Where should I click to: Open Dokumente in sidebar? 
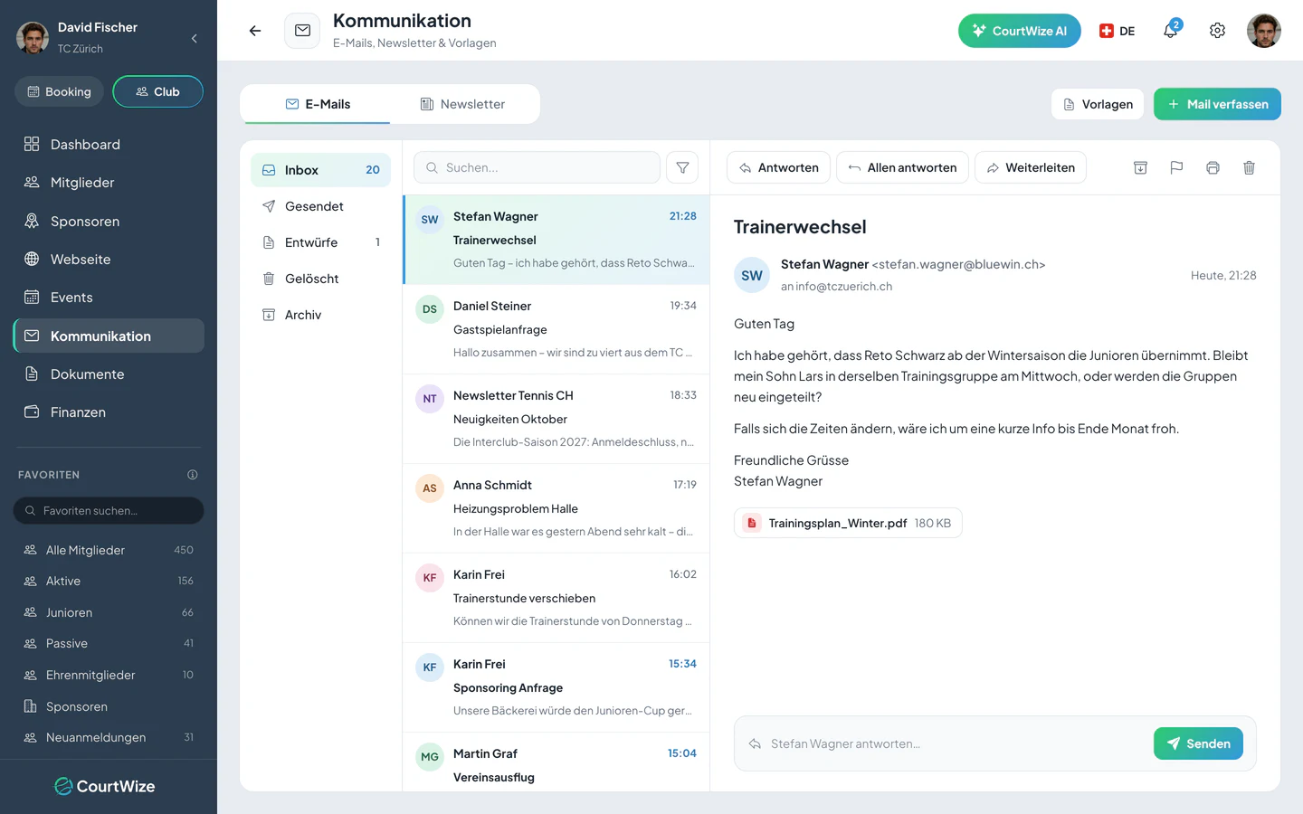click(x=109, y=374)
